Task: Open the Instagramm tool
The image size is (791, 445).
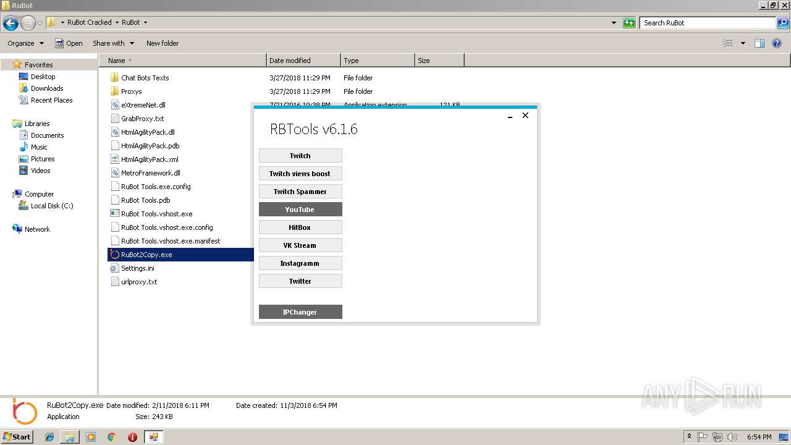Action: 300,263
